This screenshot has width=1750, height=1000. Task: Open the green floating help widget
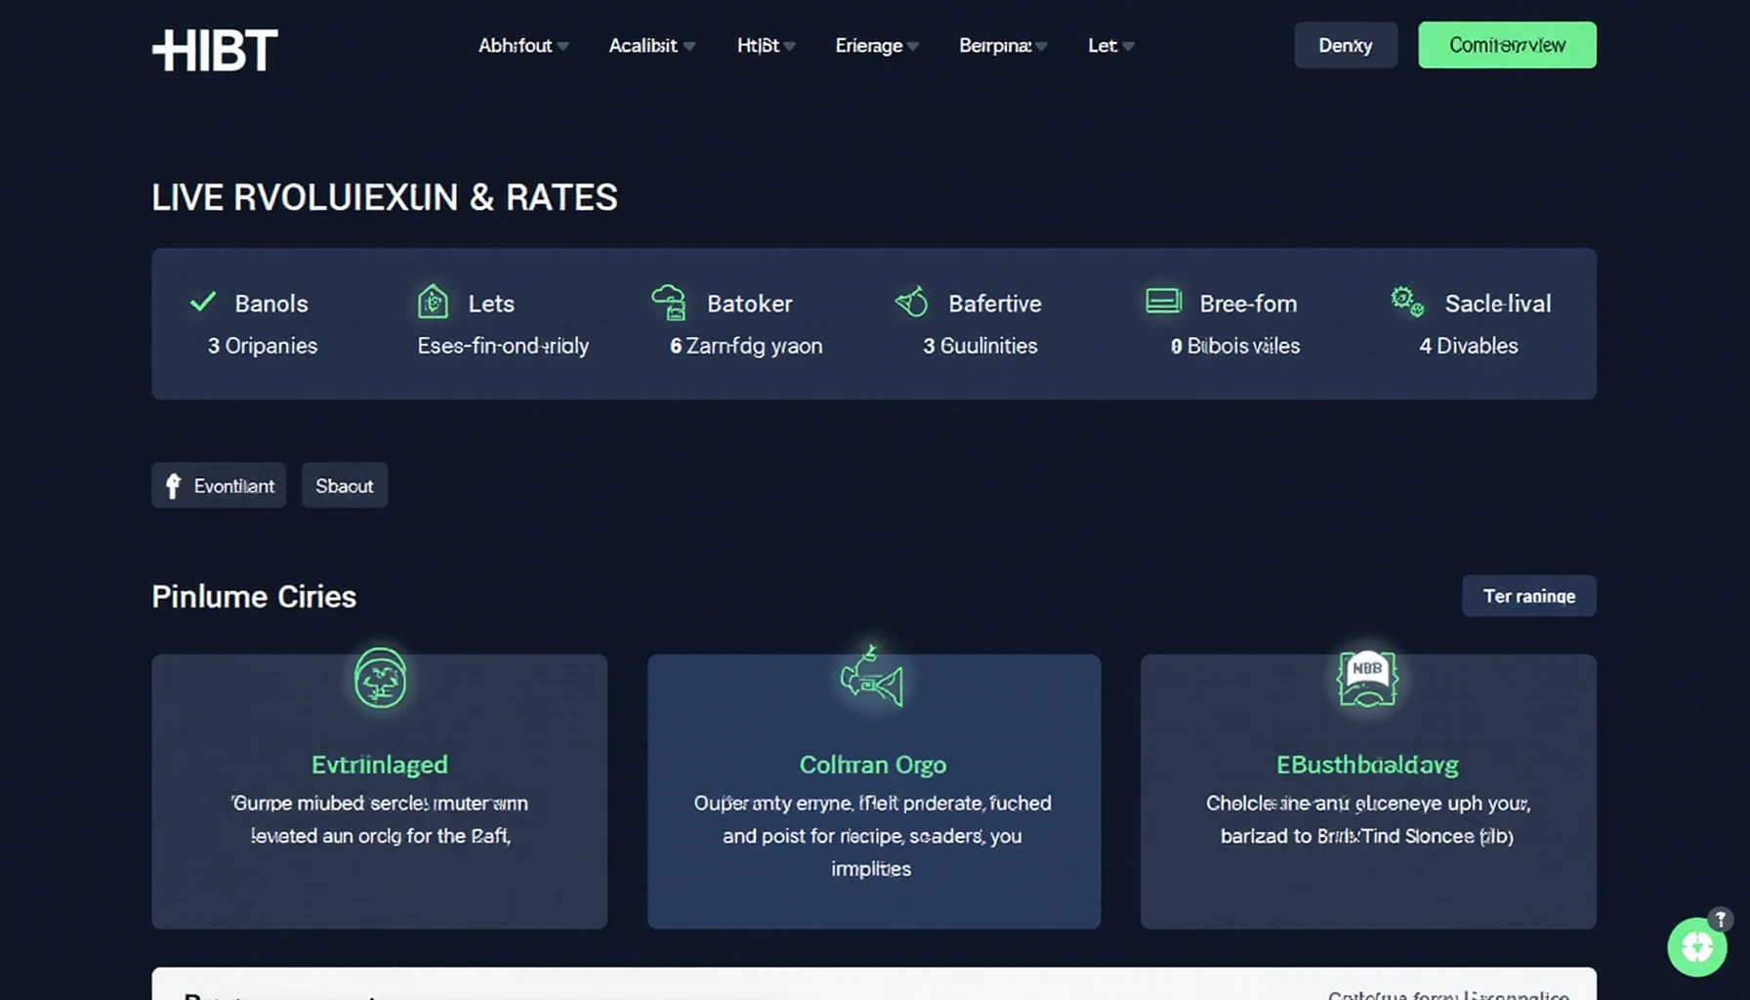click(x=1696, y=946)
